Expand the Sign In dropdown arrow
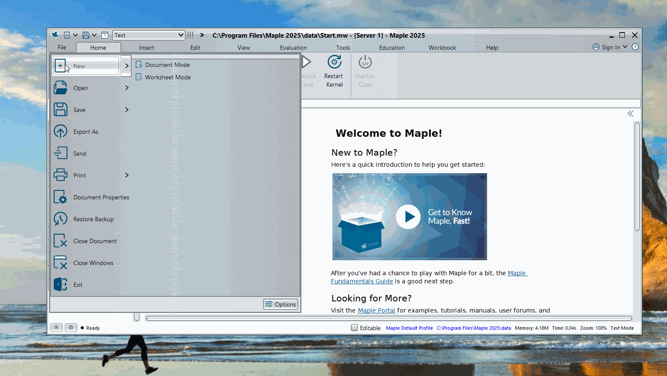This screenshot has height=376, width=667. pos(625,47)
